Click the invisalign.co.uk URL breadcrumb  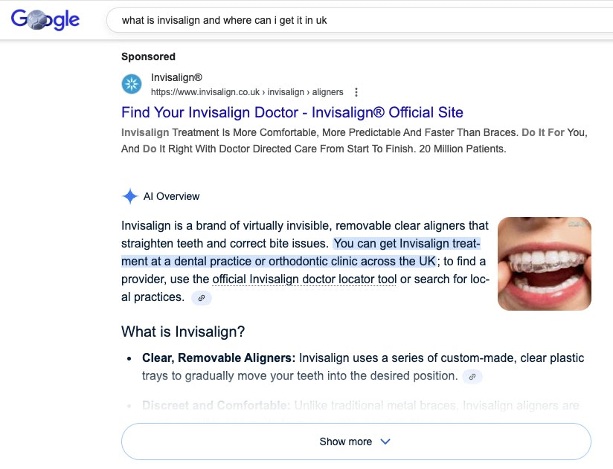[x=247, y=92]
